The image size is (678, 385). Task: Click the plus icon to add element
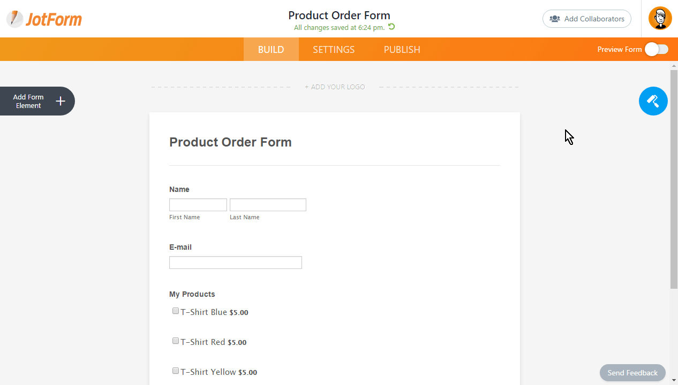(x=61, y=101)
